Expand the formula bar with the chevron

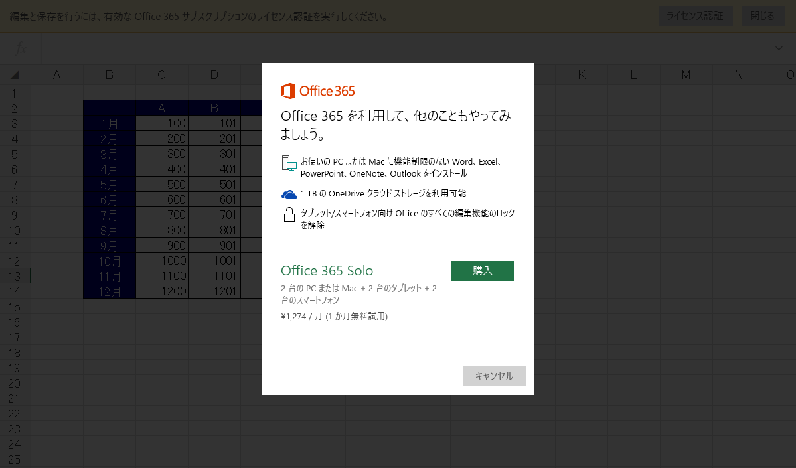click(779, 48)
